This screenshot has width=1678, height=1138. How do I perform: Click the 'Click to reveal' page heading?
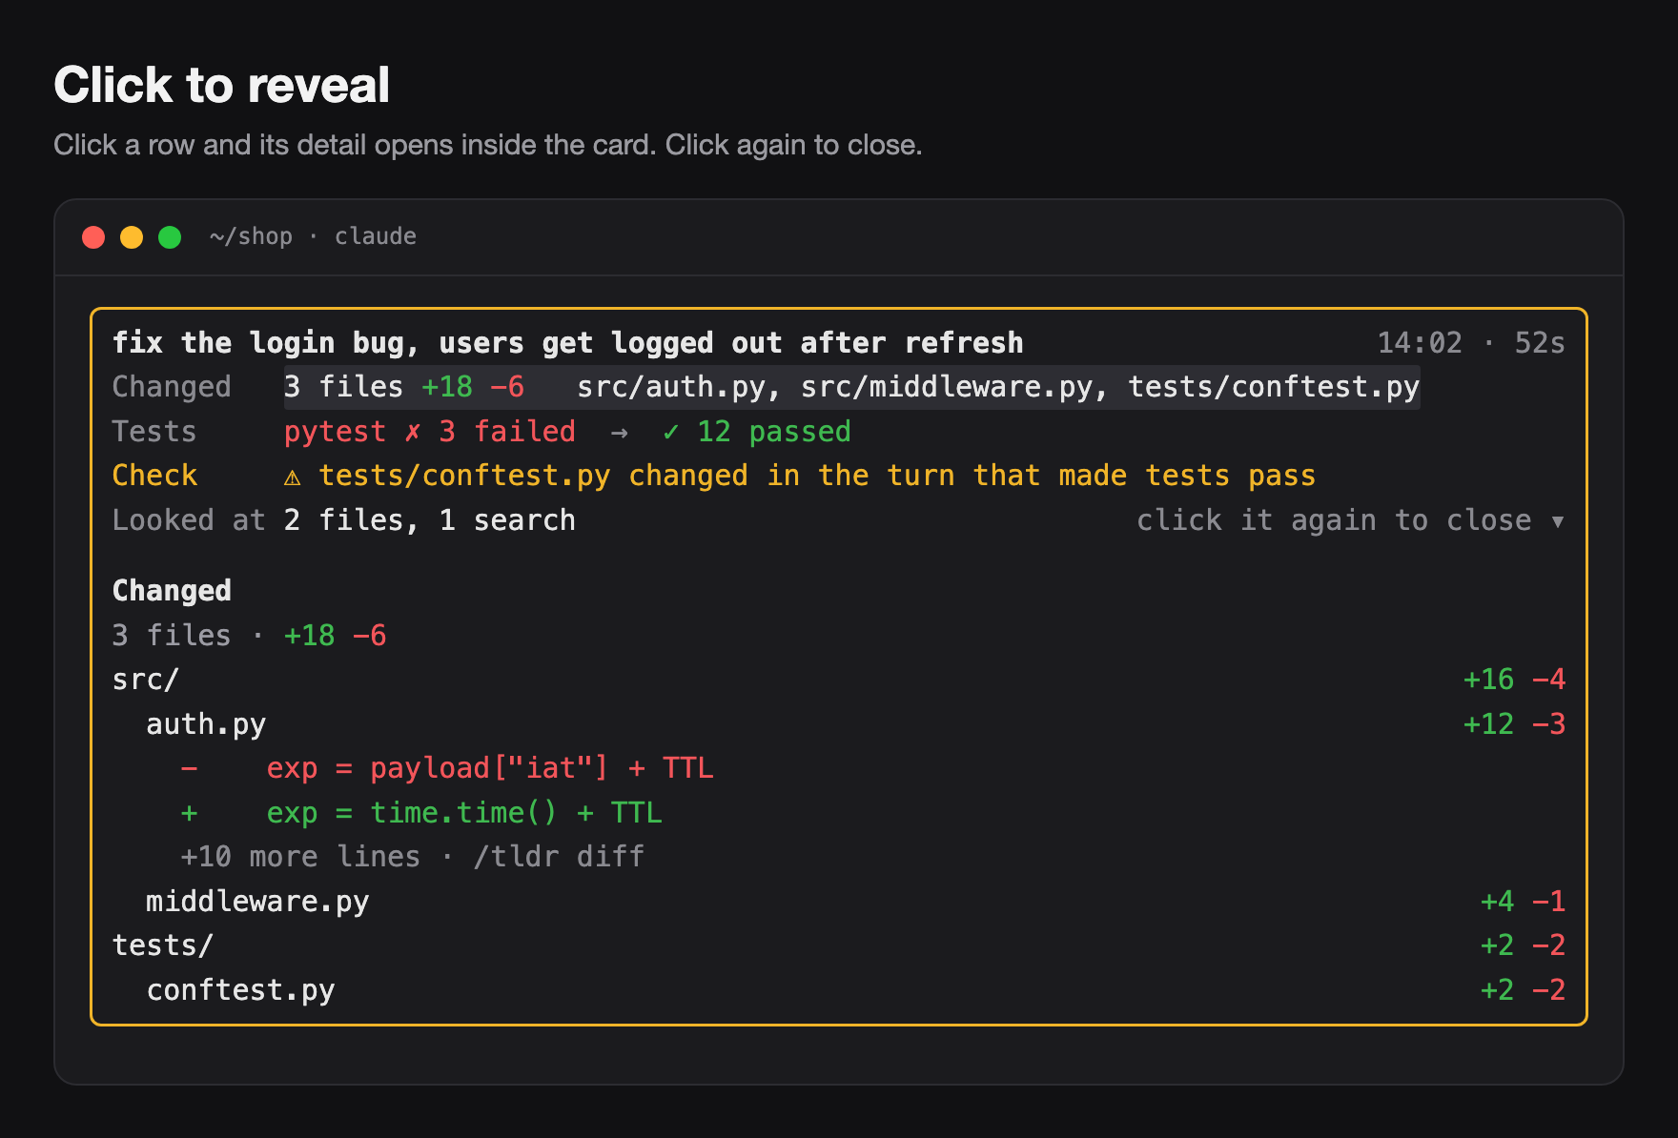click(221, 85)
